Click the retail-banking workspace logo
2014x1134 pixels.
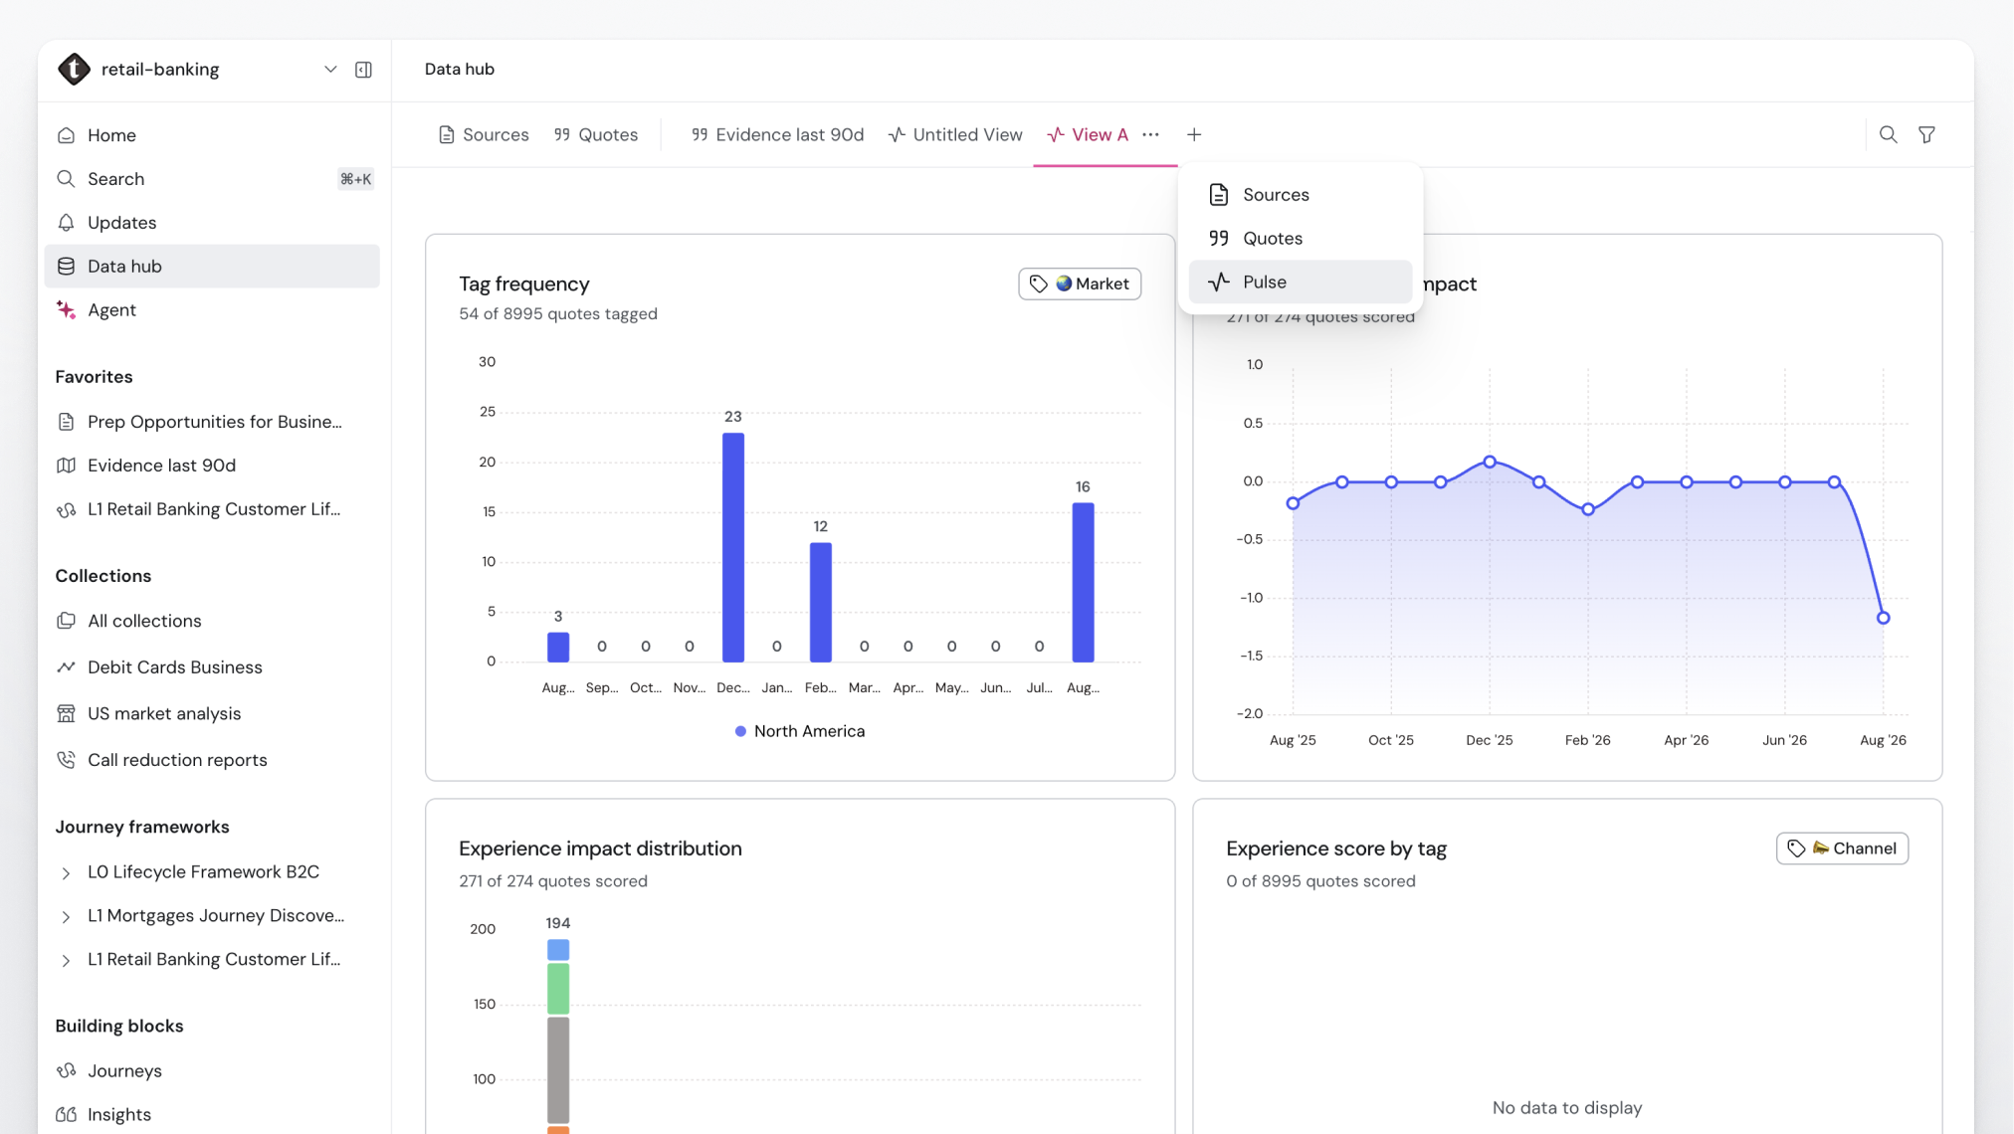pyautogui.click(x=74, y=69)
